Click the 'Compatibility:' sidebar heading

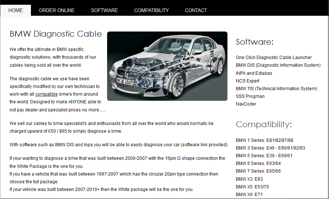pos(264,124)
